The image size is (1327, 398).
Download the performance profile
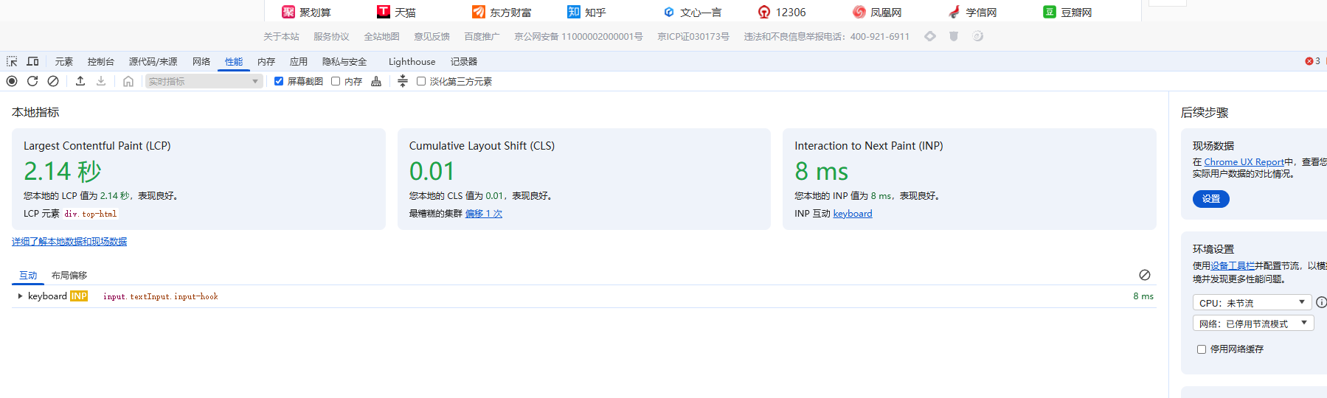pos(101,81)
